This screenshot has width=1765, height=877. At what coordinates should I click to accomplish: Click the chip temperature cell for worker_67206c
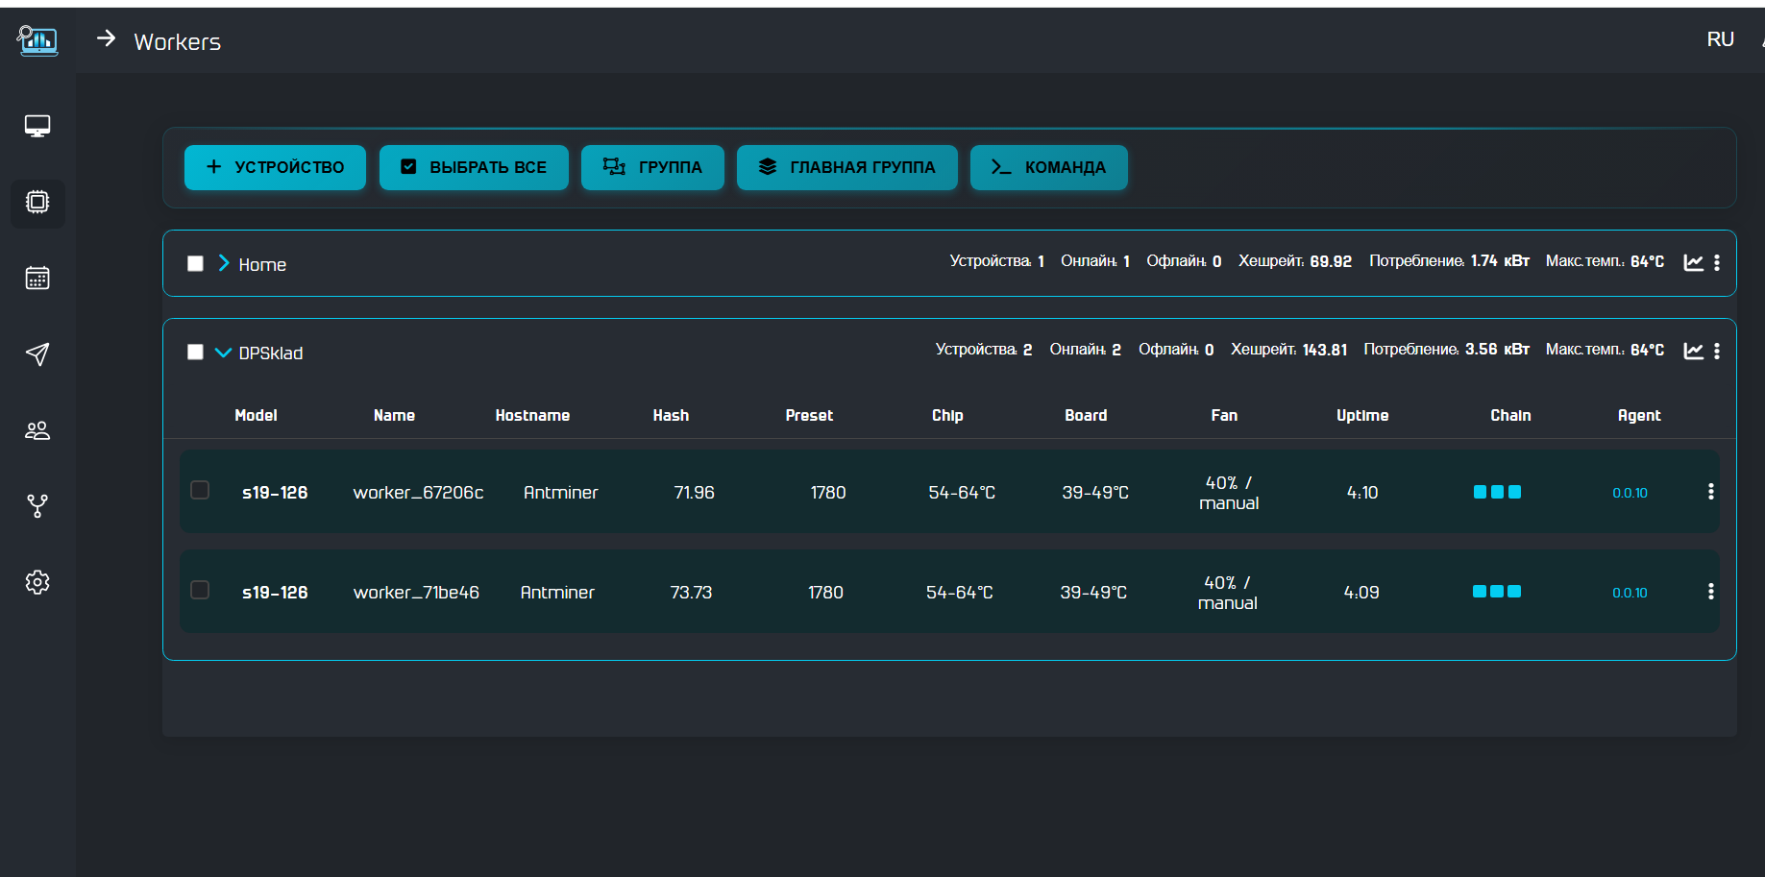click(x=962, y=493)
